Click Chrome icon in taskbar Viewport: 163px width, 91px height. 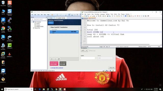(56, 89)
